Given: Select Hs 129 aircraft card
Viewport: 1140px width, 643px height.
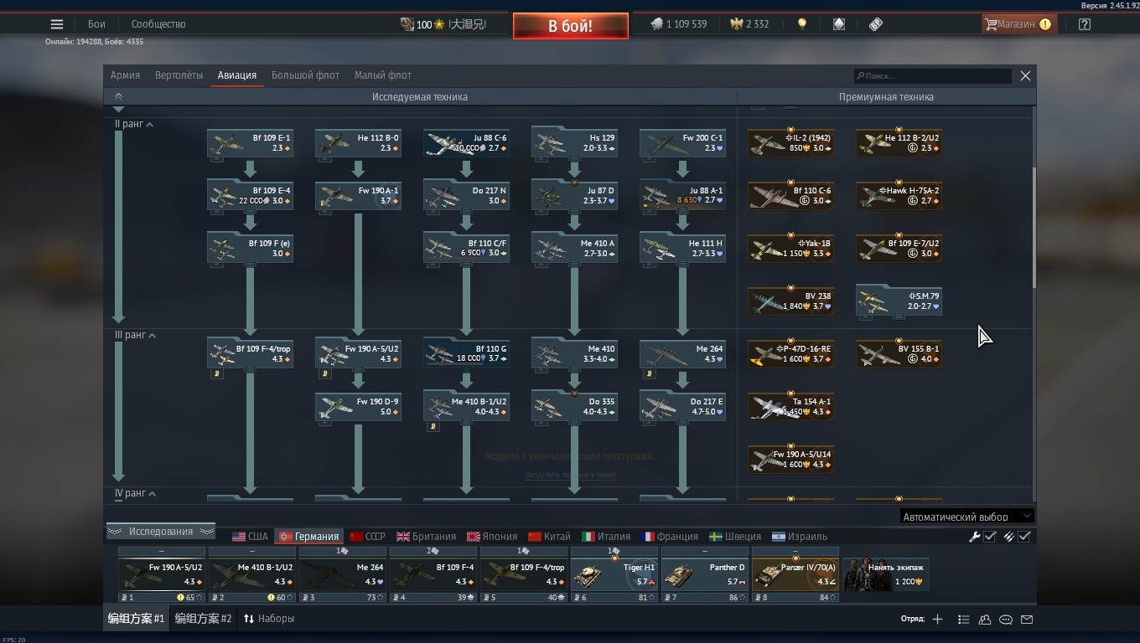Looking at the screenshot, I should [574, 143].
